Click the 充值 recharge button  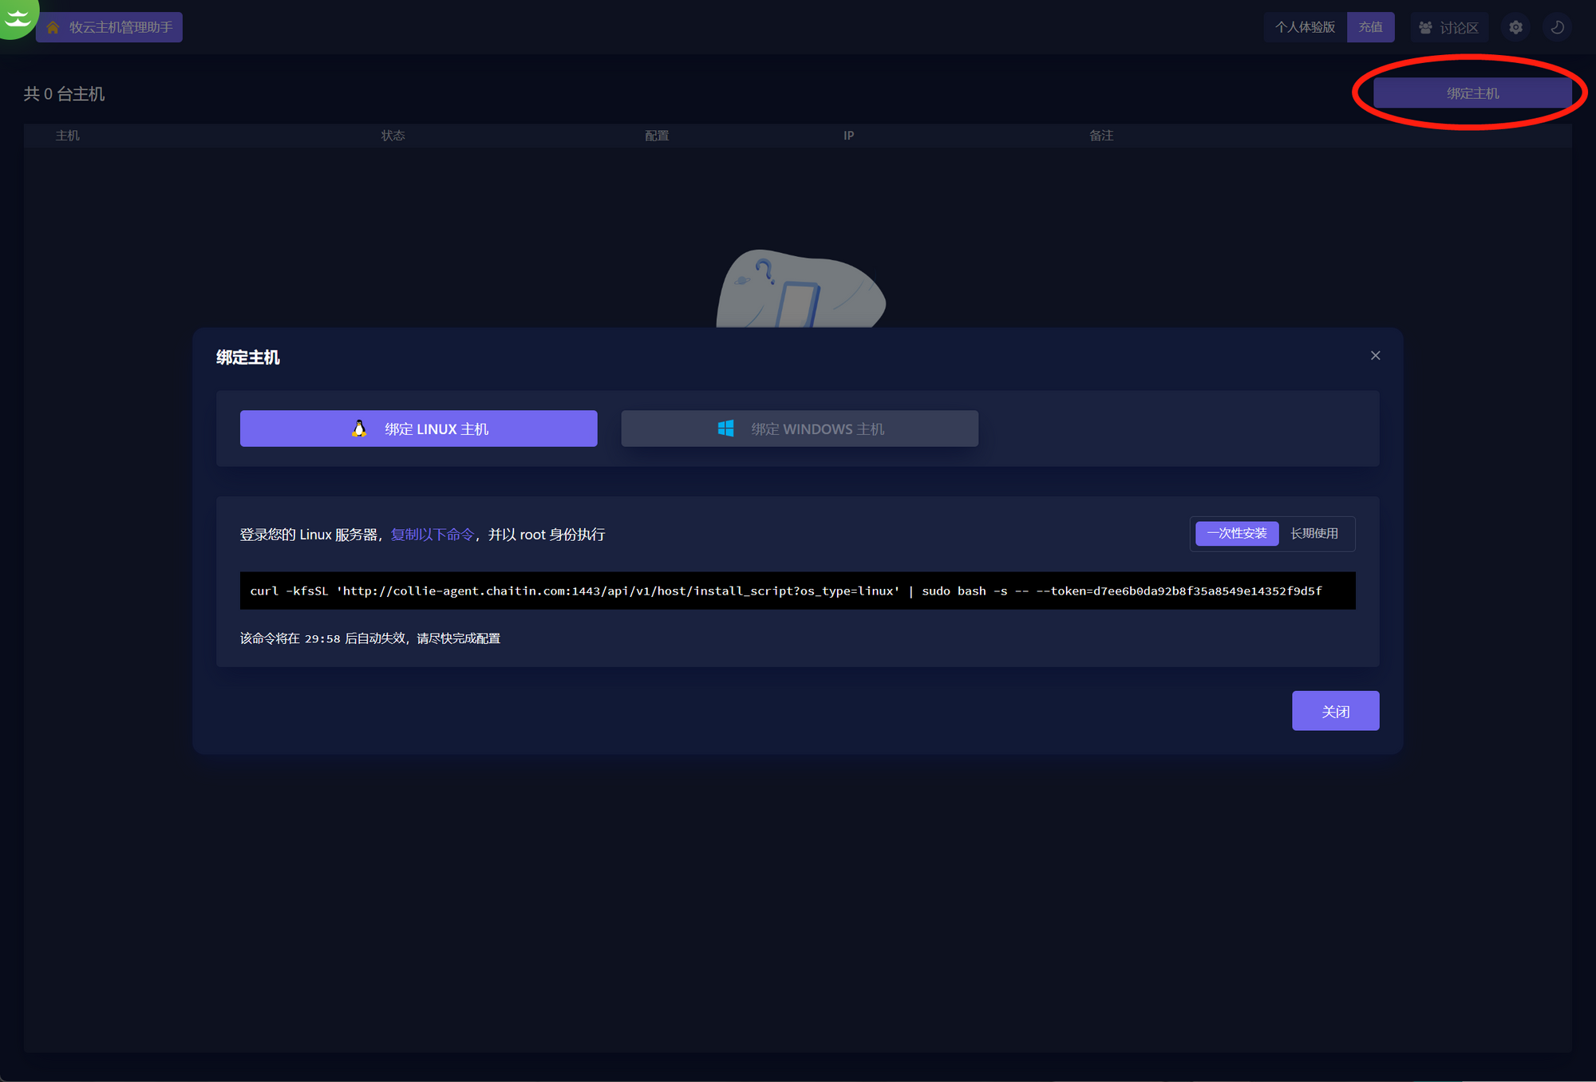tap(1370, 27)
